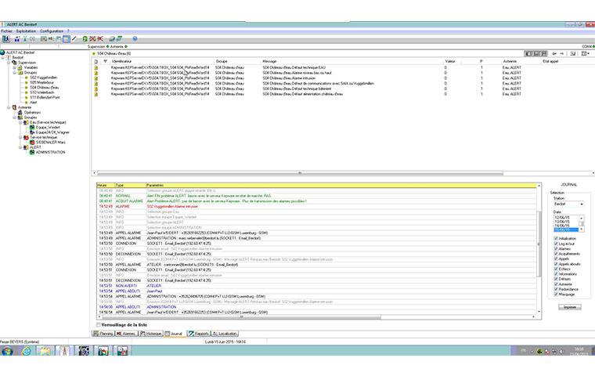Click the second red X icon in toolbar
This screenshot has width=595, height=376.
coord(100,38)
